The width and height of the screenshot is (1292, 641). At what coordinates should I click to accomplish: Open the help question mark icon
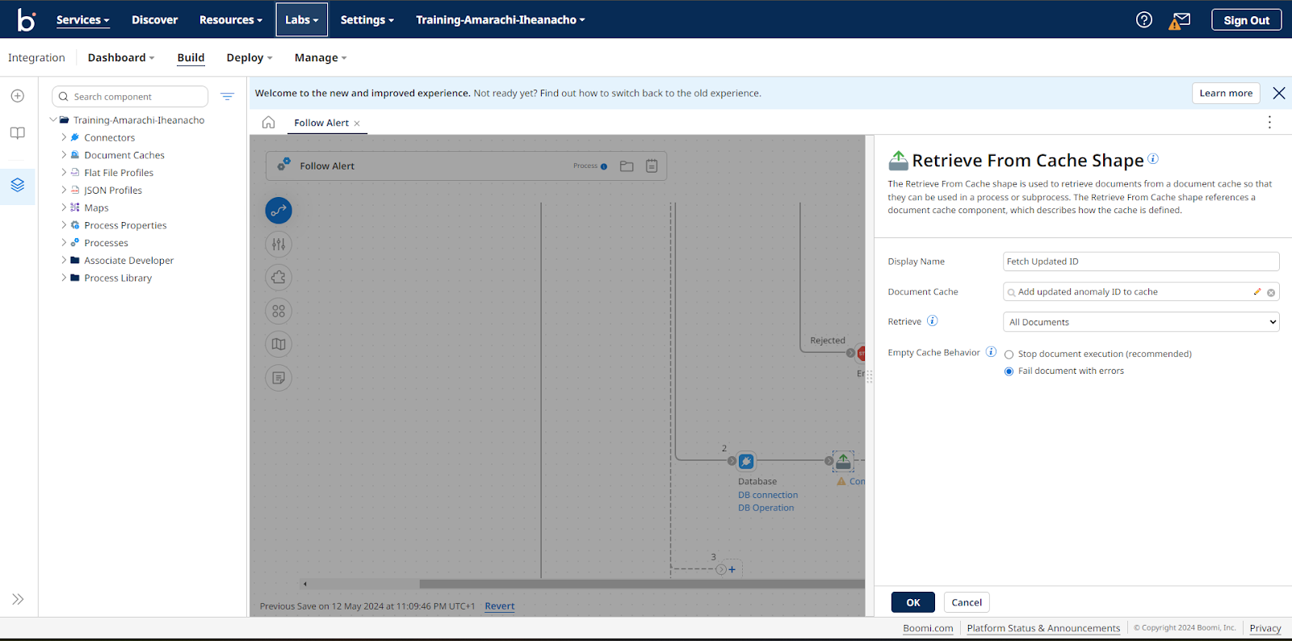(1144, 19)
